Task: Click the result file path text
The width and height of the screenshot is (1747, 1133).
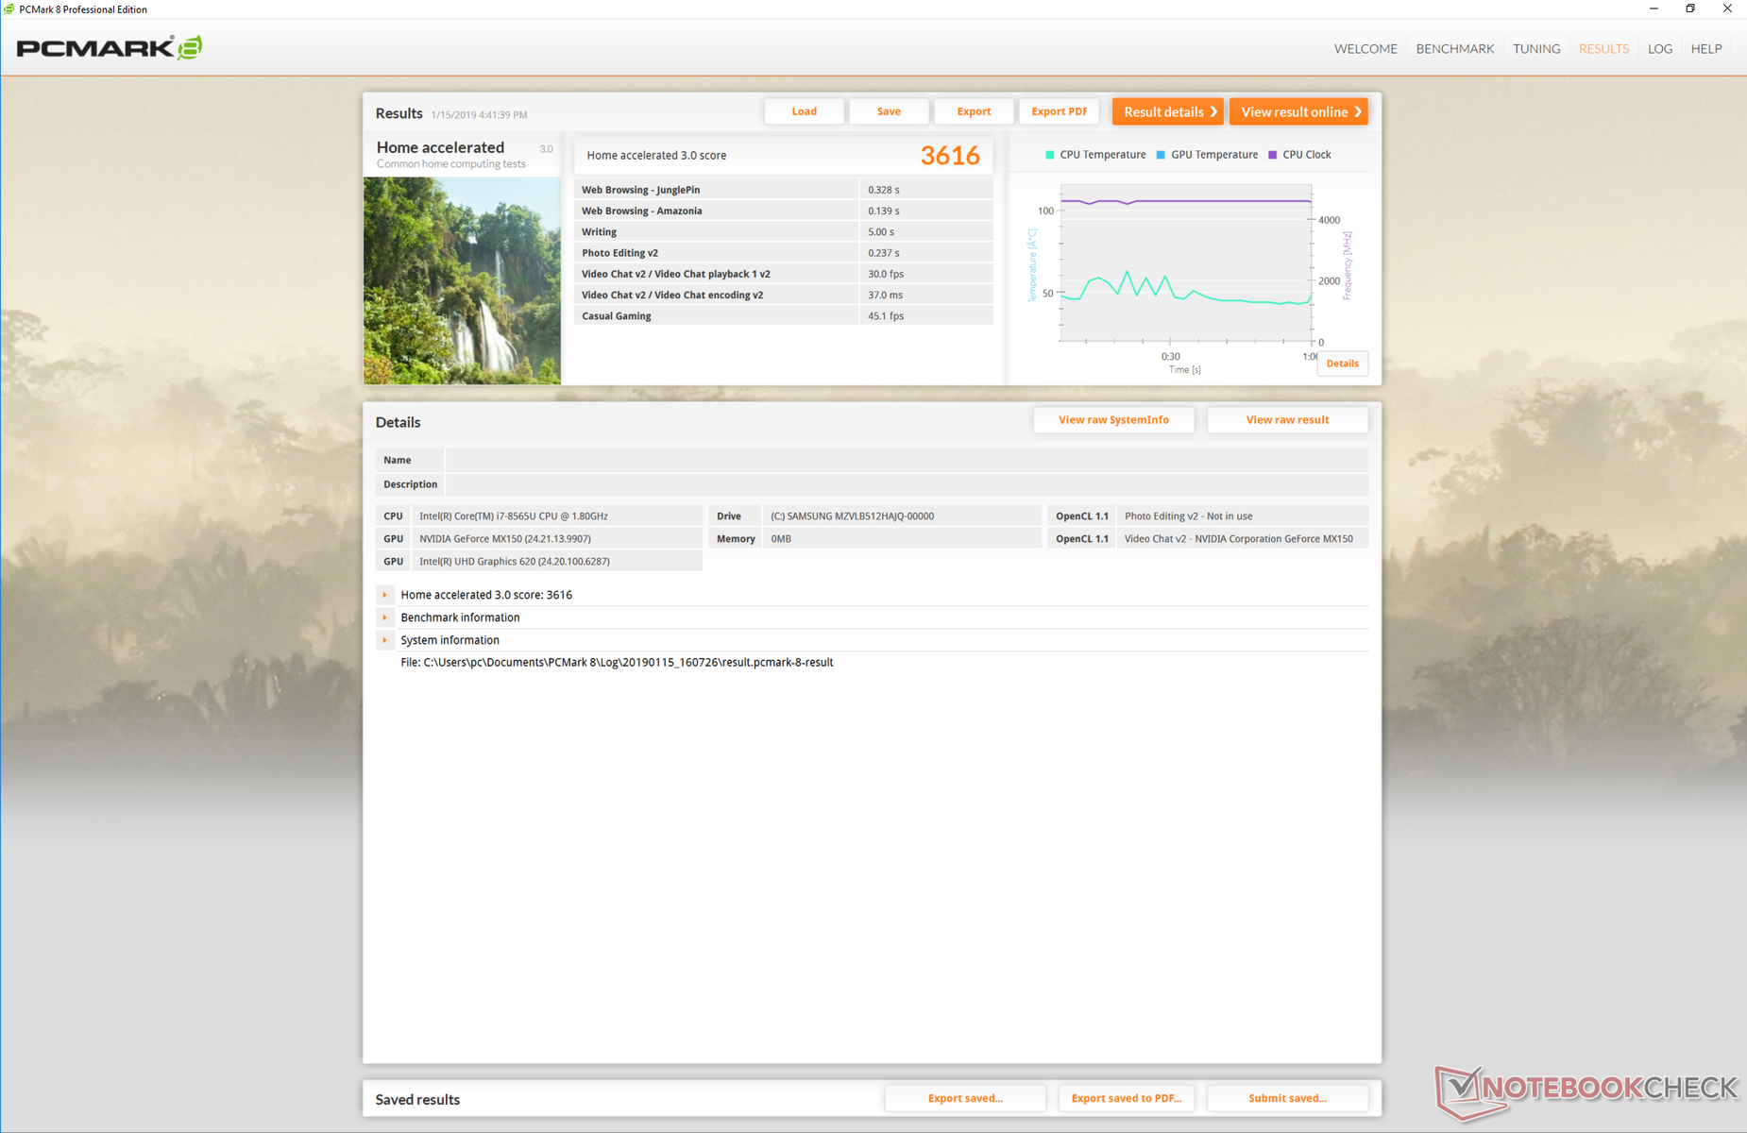Action: click(617, 663)
